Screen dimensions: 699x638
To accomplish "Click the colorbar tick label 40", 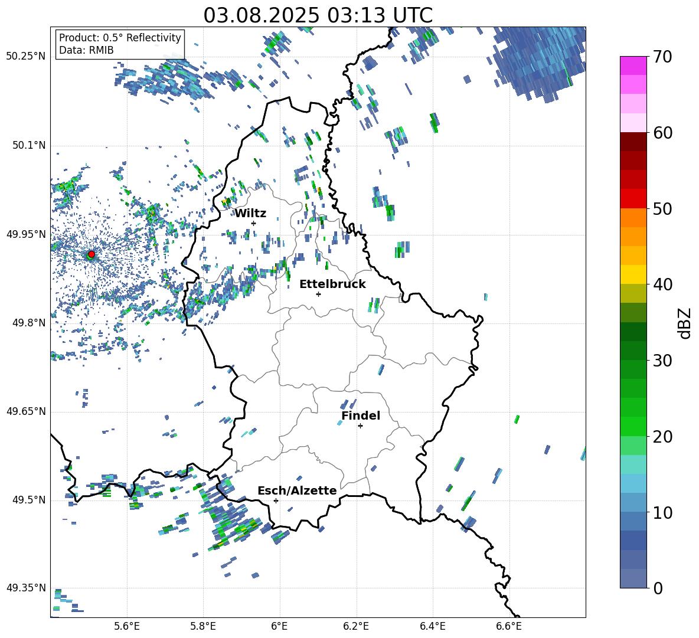I will pyautogui.click(x=662, y=284).
